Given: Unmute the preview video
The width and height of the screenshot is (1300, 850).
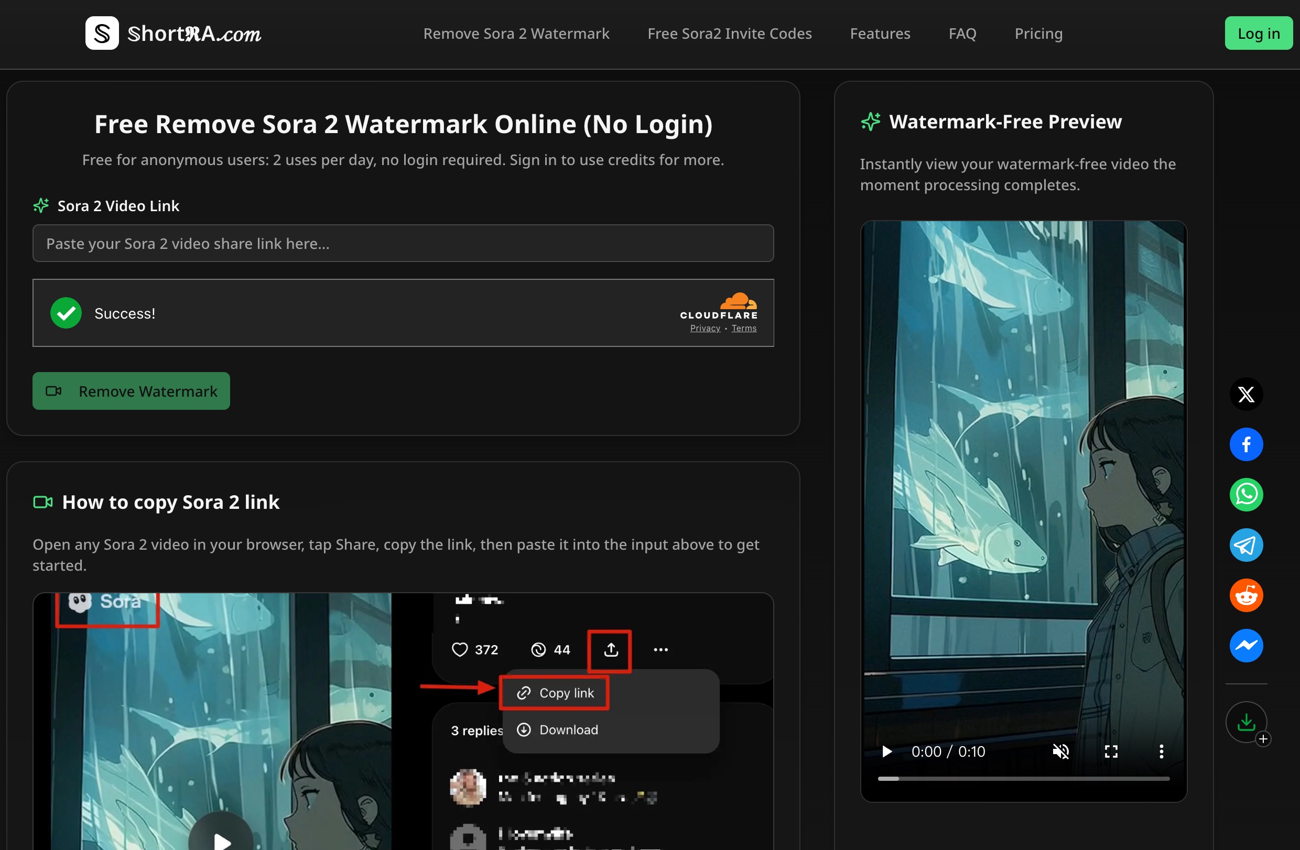Looking at the screenshot, I should coord(1060,751).
